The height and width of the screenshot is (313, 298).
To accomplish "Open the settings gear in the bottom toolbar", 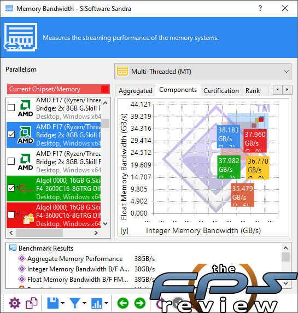I will [x=14, y=303].
